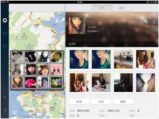159x119 pixels.
Task: Tap 发消息 to send a message
Action: pos(72,44)
